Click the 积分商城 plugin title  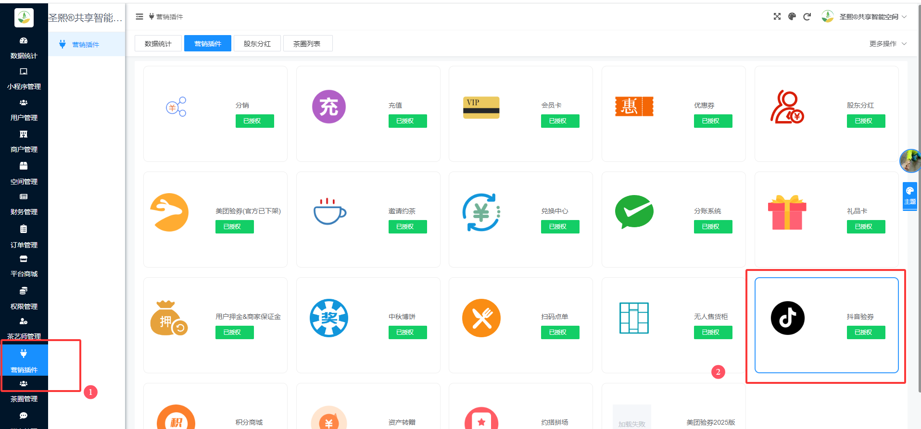(x=249, y=422)
